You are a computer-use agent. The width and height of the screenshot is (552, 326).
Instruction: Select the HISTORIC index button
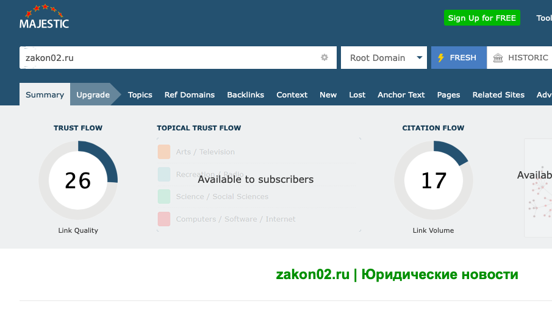tap(520, 58)
